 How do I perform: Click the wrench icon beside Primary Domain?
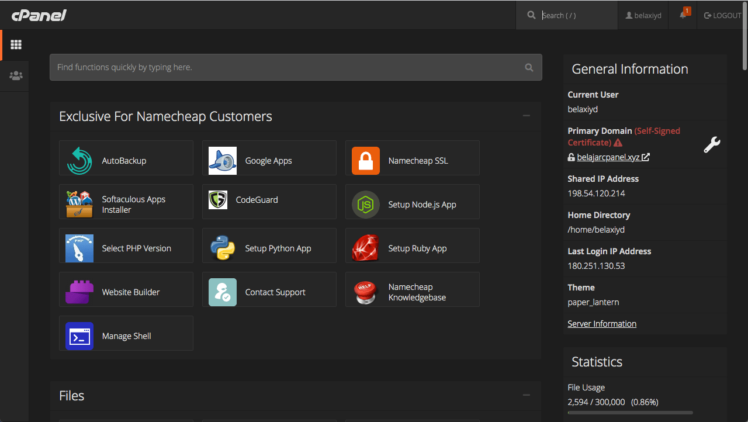pos(712,144)
